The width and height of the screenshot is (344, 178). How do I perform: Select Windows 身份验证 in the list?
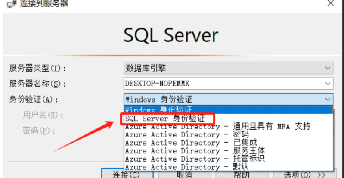click(228, 109)
